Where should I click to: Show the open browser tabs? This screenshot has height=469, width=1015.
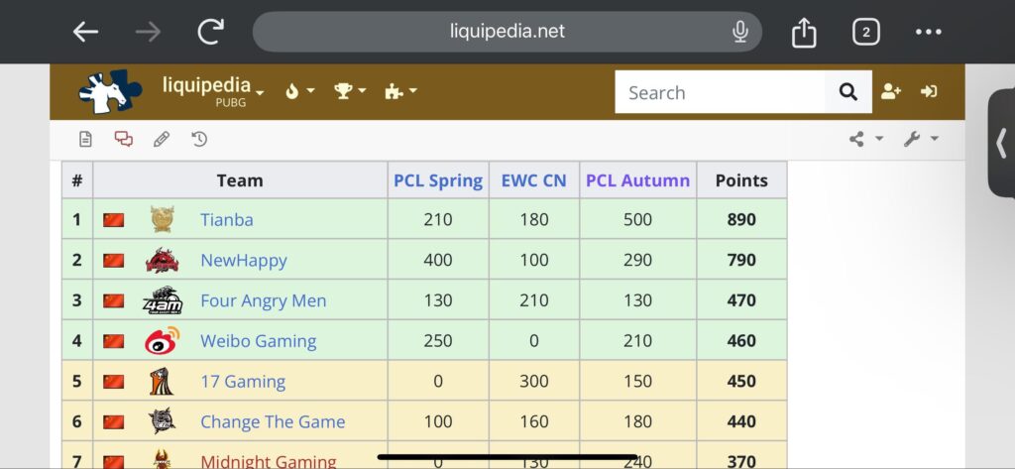(x=865, y=32)
